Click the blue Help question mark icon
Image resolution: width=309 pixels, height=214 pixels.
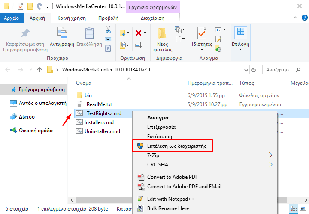pyautogui.click(x=304, y=18)
